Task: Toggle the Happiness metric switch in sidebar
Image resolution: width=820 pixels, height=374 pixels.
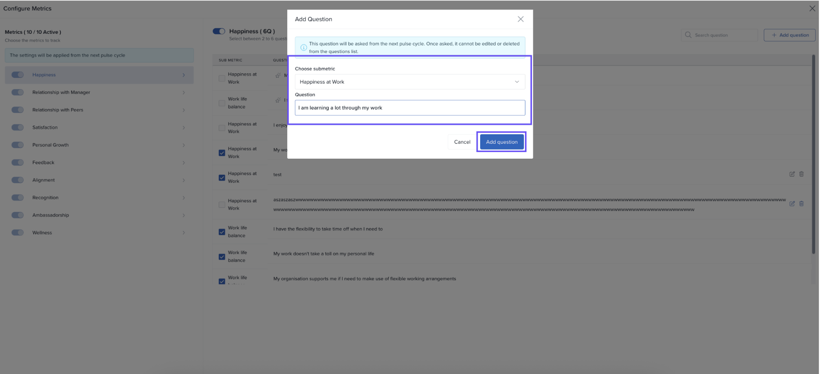Action: coord(18,75)
